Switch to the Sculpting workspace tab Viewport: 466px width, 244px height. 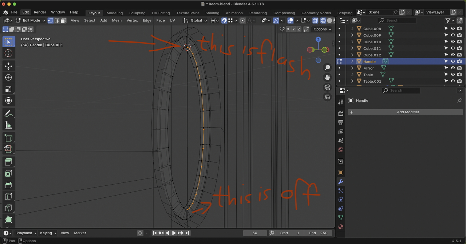pos(137,13)
